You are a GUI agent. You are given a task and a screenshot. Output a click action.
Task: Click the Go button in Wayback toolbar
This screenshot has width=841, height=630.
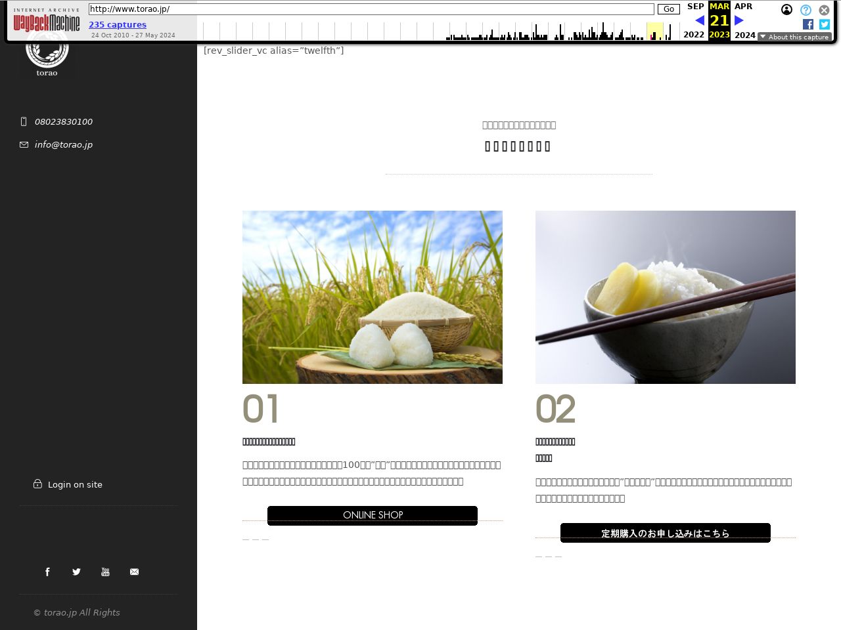click(x=669, y=9)
